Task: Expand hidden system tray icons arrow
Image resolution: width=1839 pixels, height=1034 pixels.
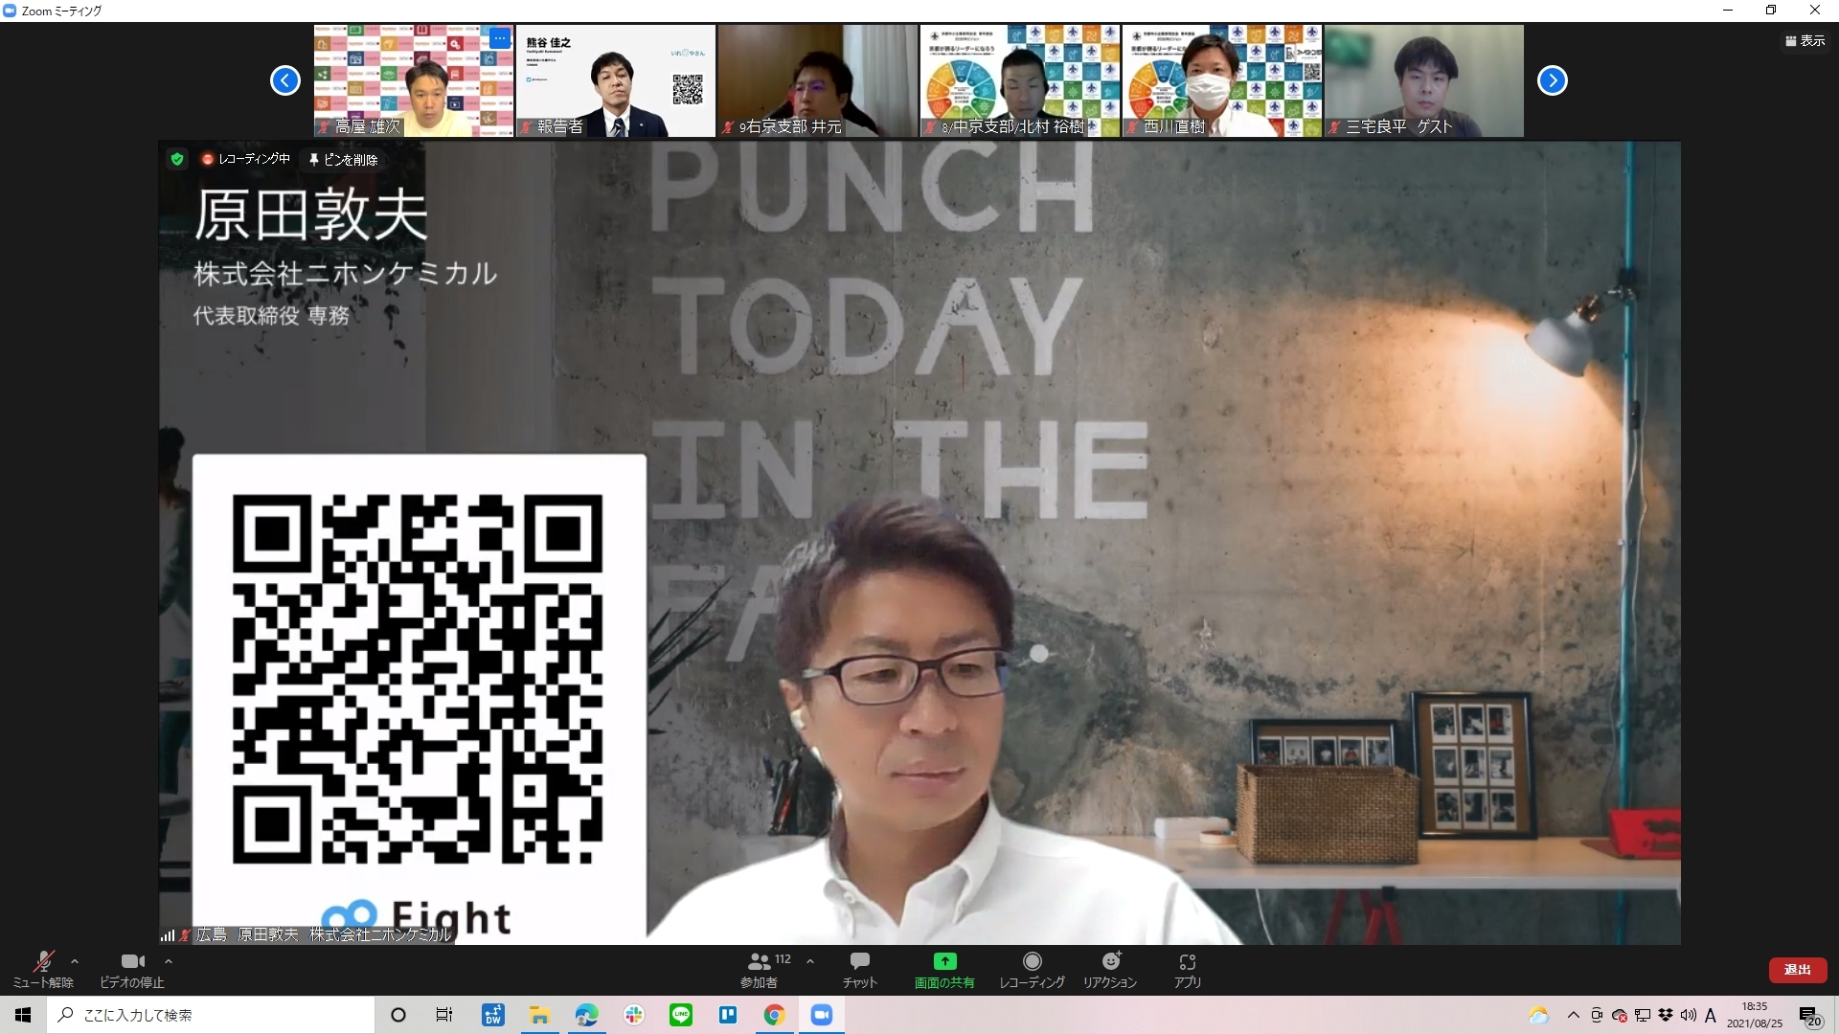Action: click(x=1573, y=1016)
